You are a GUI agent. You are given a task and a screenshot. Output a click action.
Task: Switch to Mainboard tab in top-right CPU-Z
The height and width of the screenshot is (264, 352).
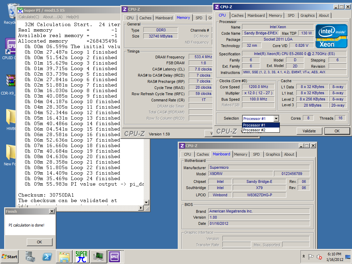coord(256,15)
